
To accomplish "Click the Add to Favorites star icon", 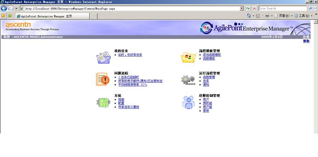I will (x=10, y=16).
